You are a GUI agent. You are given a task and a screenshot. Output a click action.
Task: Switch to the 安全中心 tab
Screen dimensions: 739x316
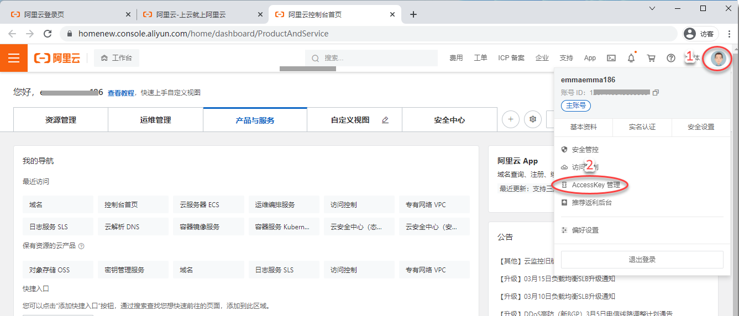click(450, 120)
